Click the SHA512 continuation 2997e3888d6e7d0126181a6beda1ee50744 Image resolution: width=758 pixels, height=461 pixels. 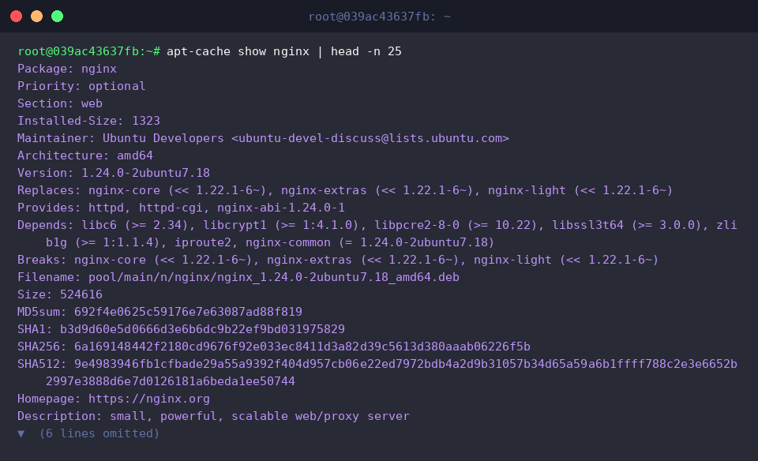[171, 382]
